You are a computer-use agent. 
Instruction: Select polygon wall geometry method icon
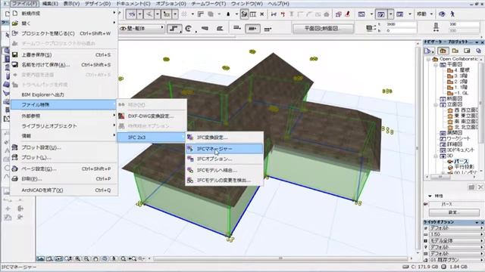pyautogui.click(x=220, y=29)
